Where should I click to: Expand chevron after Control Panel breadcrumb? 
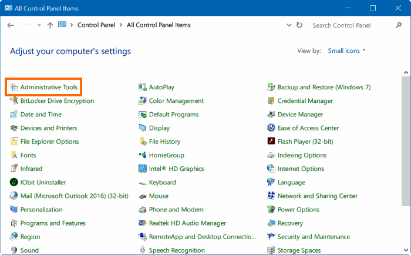[x=121, y=25]
